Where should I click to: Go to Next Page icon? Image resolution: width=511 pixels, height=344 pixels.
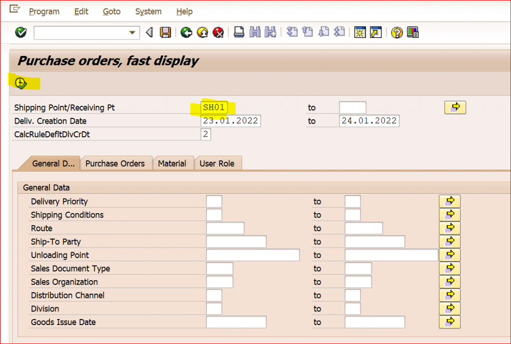323,32
